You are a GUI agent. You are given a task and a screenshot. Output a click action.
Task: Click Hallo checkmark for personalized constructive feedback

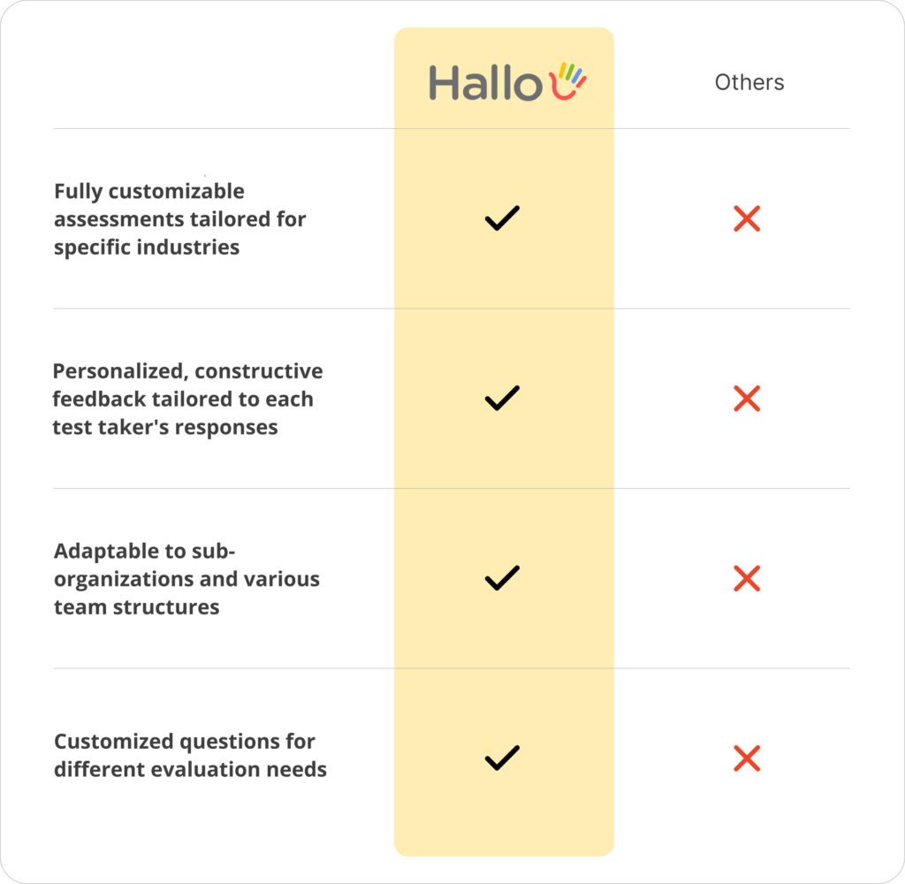pos(502,399)
